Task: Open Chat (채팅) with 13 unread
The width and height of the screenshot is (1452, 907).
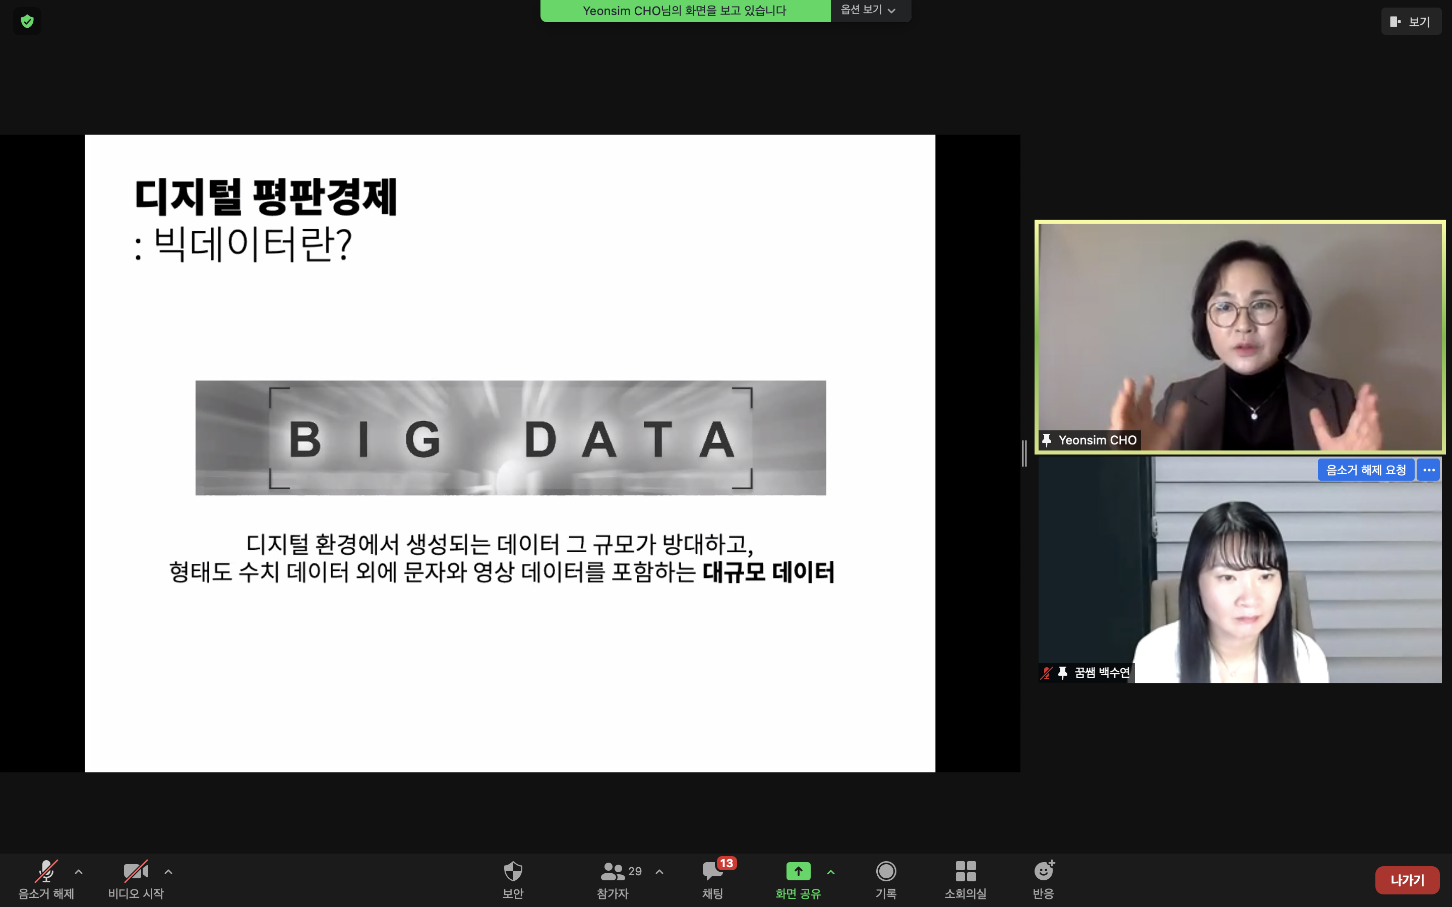Action: (713, 871)
